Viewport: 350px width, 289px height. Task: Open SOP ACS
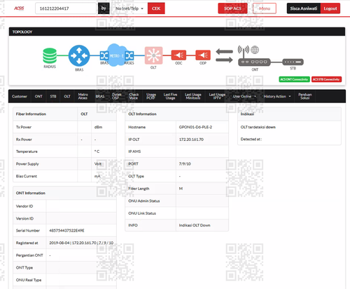(232, 8)
